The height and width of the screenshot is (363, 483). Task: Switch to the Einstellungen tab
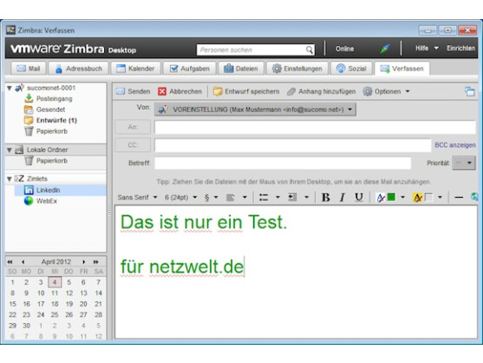pyautogui.click(x=297, y=69)
